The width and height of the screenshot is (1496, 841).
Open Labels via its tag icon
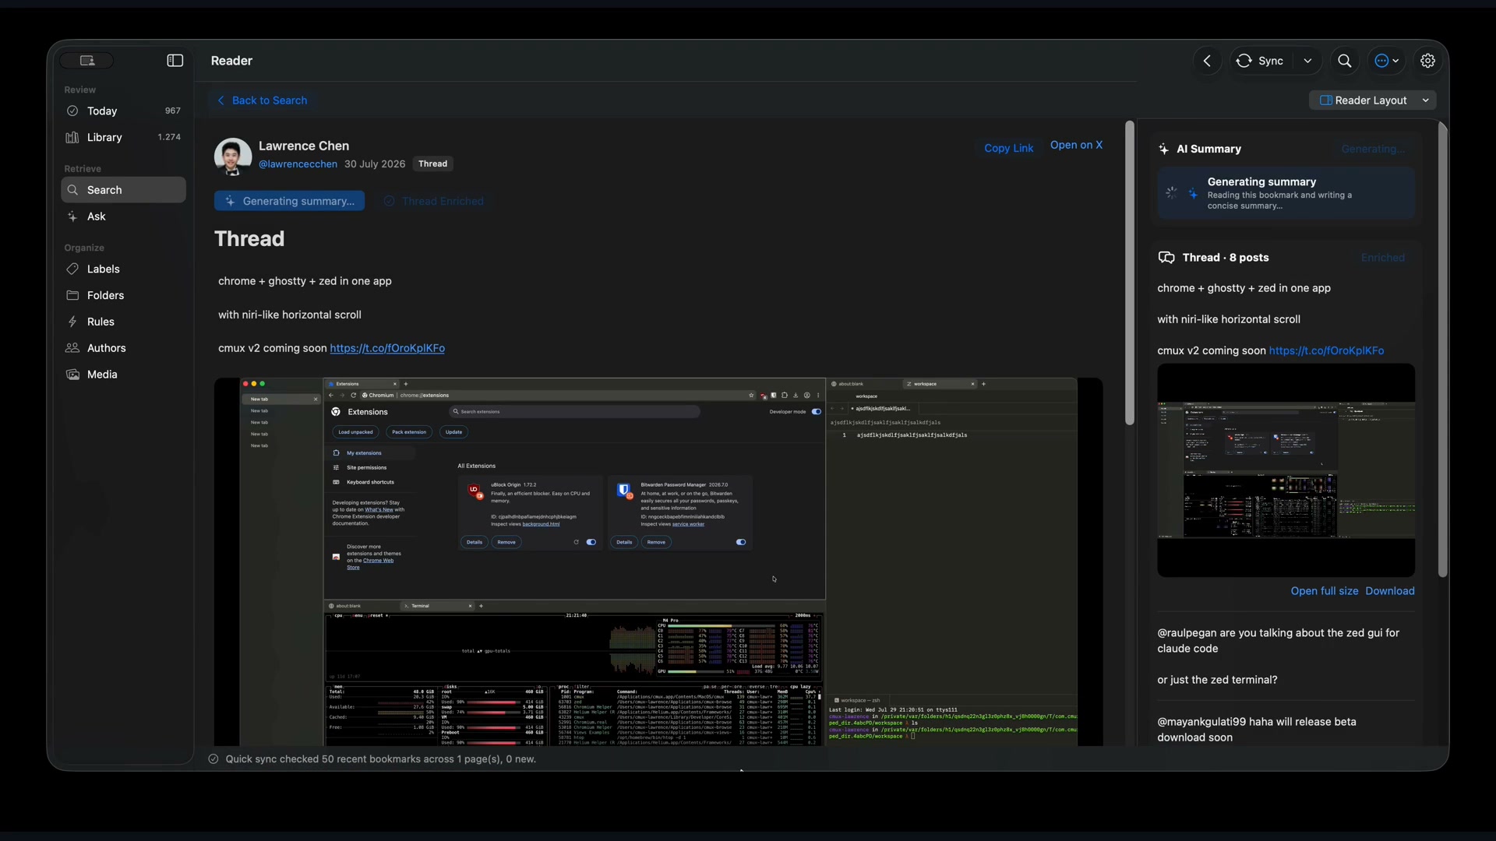pyautogui.click(x=72, y=269)
